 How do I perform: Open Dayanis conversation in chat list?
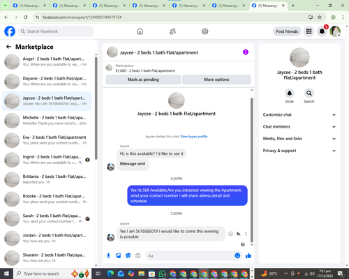47,82
